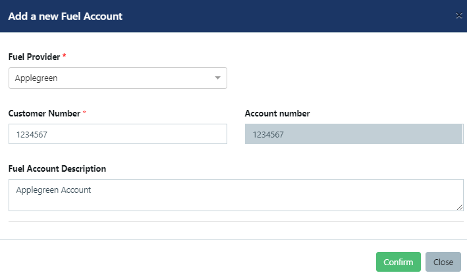467x277 pixels.
Task: Expand the Applegreen dropdown caret arrow
Action: tap(218, 78)
